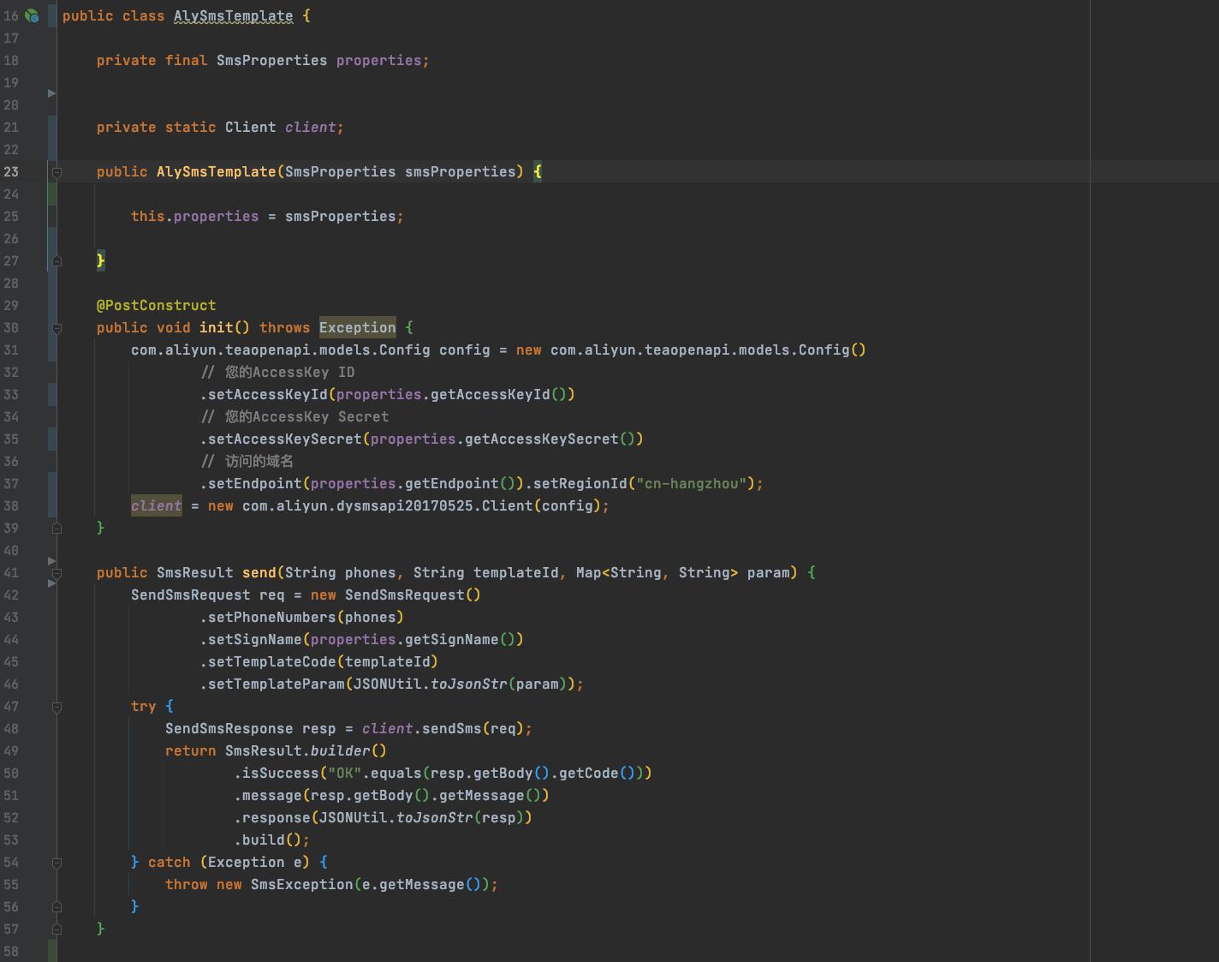Click fold end marker at line 57
This screenshot has height=962, width=1219.
(56, 929)
